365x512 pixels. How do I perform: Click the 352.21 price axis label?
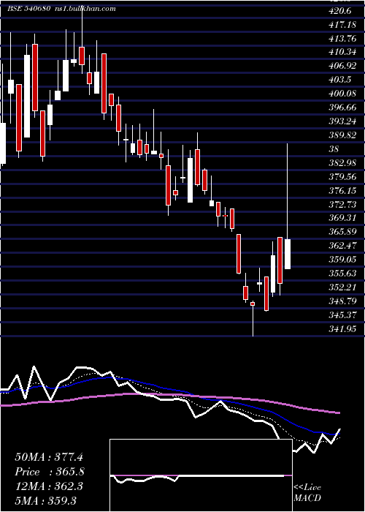point(342,287)
